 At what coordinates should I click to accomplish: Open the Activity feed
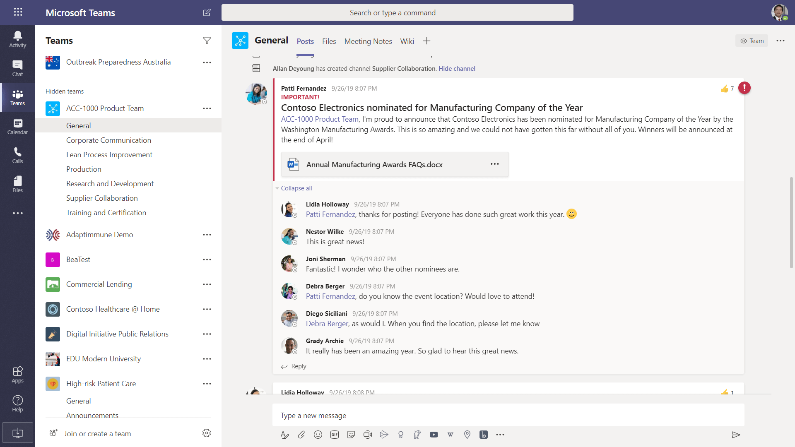(17, 39)
